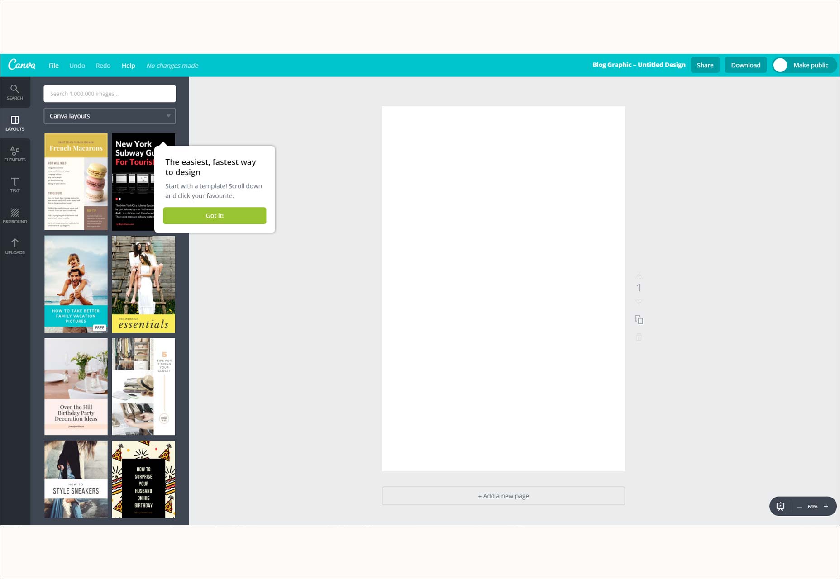Screen dimensions: 840x579
Task: Click the Canva logo
Action: pos(22,65)
